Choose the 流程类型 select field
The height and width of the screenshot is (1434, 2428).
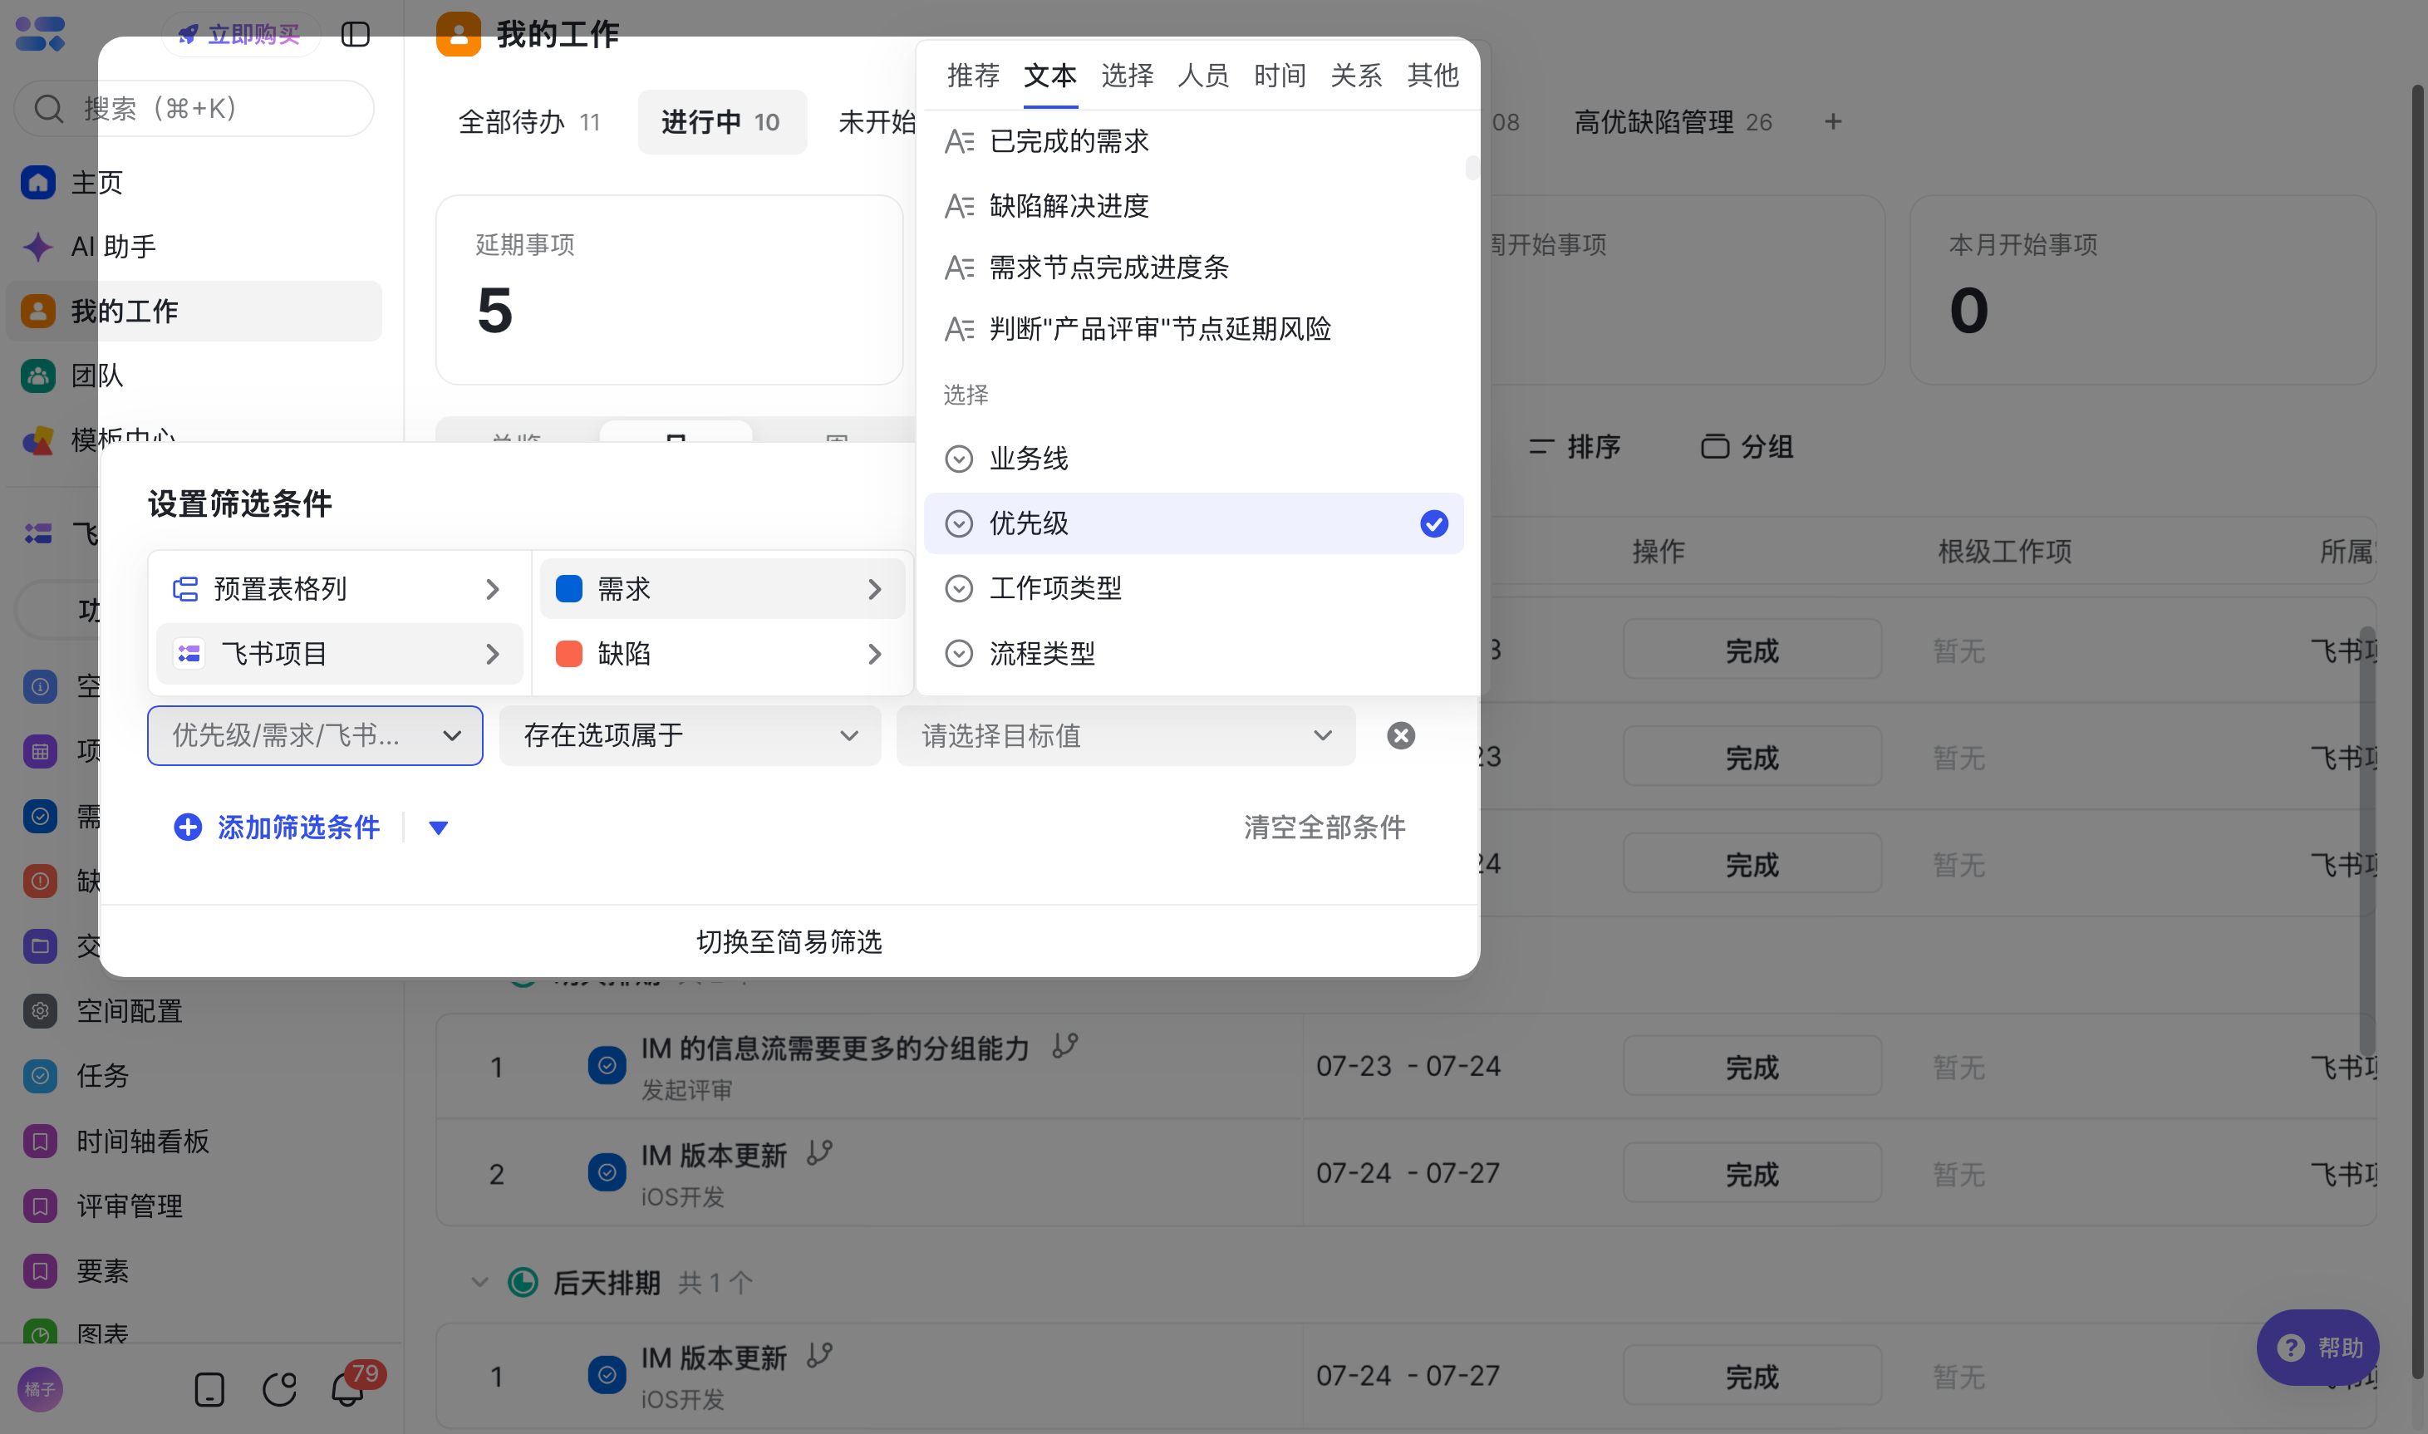click(x=1193, y=653)
